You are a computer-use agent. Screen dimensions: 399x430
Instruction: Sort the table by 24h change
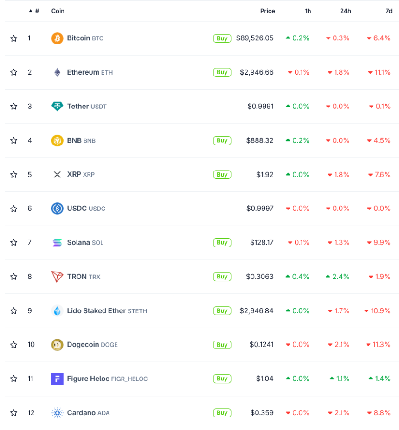pos(345,11)
